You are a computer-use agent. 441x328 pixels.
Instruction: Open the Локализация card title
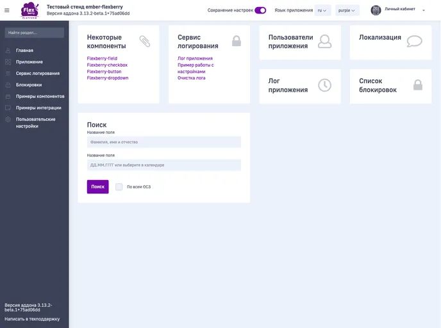(380, 37)
